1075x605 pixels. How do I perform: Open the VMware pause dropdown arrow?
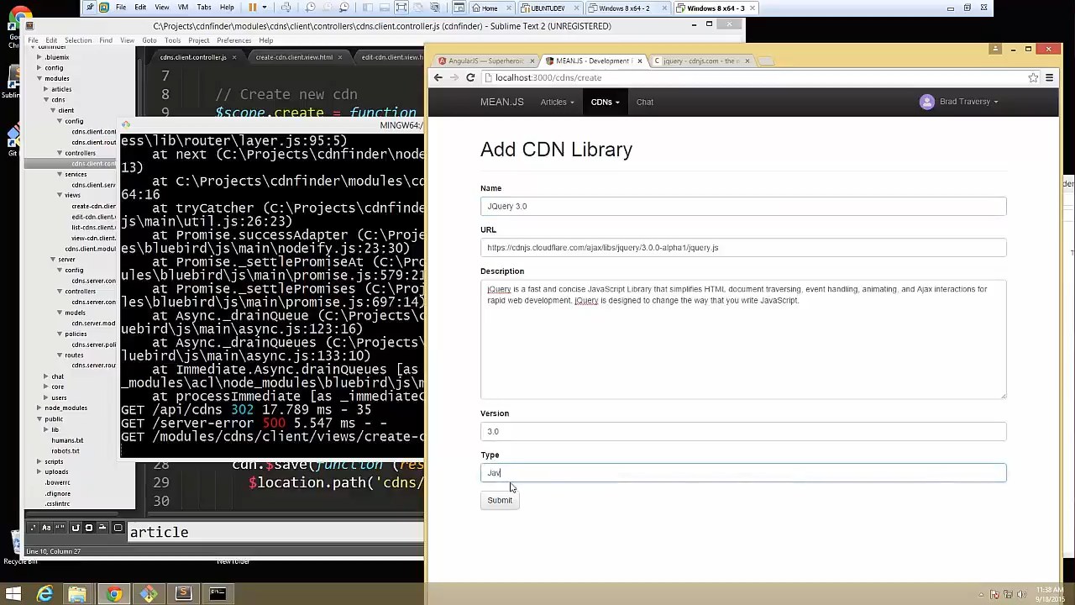pos(265,8)
